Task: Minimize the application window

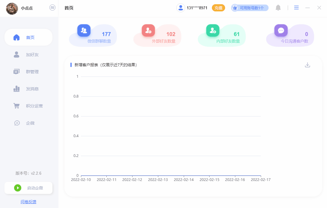Action: tap(308, 8)
